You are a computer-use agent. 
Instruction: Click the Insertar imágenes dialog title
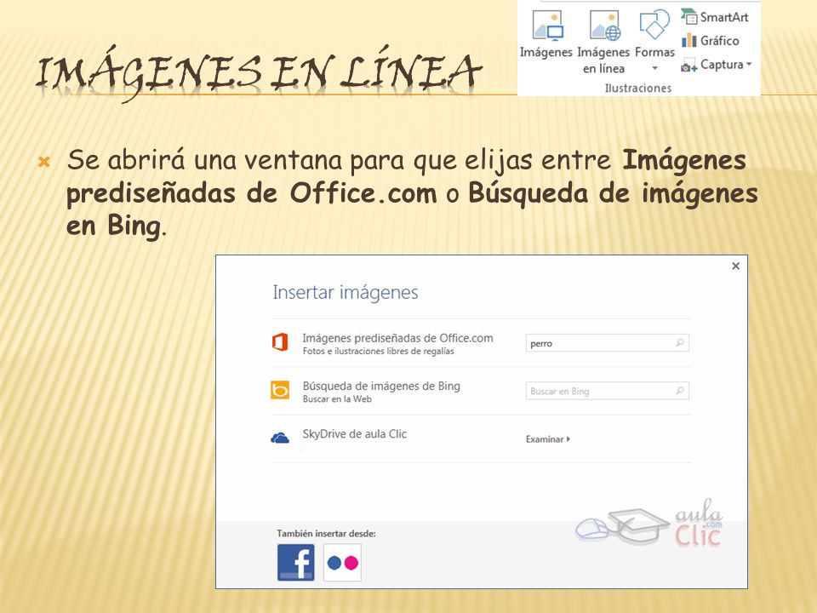pyautogui.click(x=346, y=292)
